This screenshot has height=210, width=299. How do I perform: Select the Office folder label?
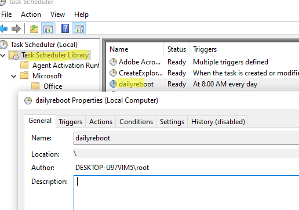click(53, 86)
